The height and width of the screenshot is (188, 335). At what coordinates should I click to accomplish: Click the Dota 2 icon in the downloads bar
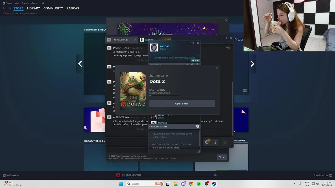tap(118, 175)
